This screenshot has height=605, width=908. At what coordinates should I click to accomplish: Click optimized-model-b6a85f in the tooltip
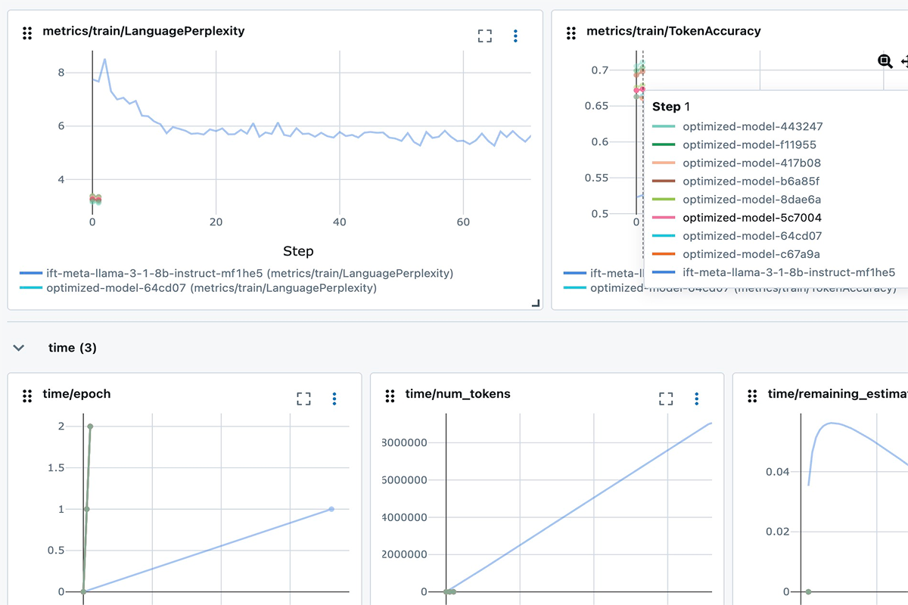[x=751, y=181]
